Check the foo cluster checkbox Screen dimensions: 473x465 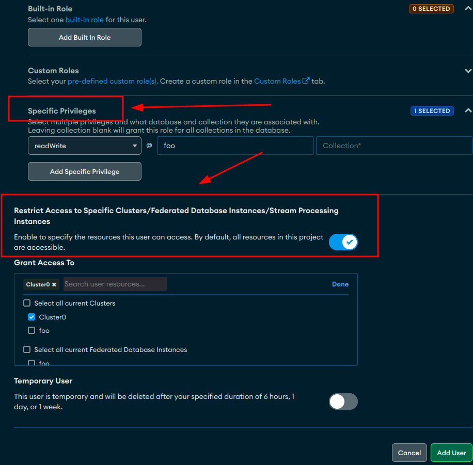coord(31,331)
